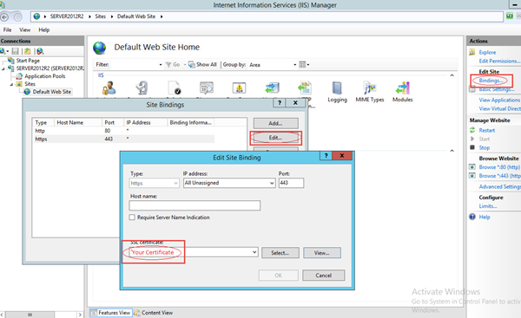Click the Up folder icon in Connections
This screenshot has width=521, height=318.
pyautogui.click(x=28, y=51)
